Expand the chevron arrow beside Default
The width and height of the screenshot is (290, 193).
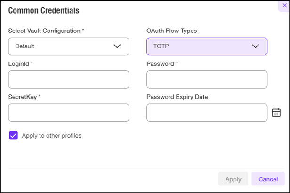(x=117, y=46)
